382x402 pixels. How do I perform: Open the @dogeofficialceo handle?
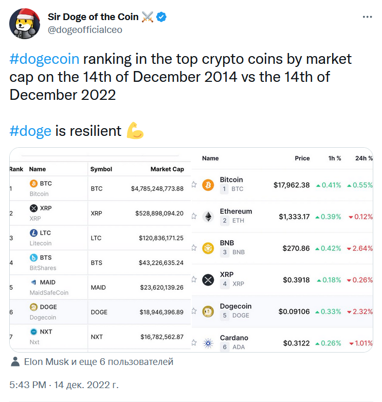[x=85, y=30]
